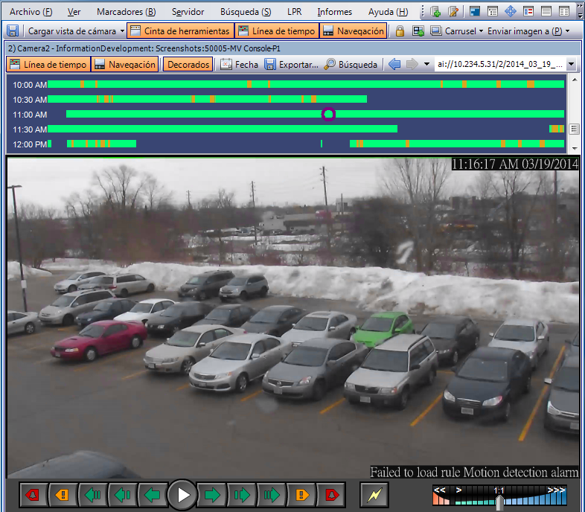Click forward arrow with three bars
Viewport: 585px width, 512px height.
[x=272, y=495]
